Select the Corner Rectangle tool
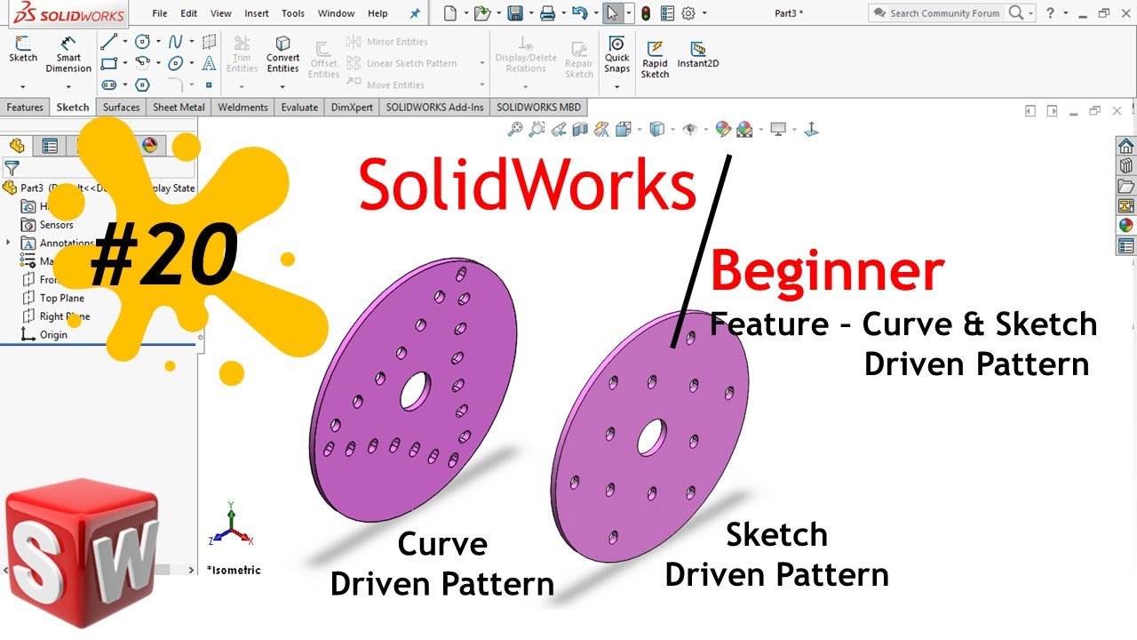The width and height of the screenshot is (1137, 640). tap(108, 63)
